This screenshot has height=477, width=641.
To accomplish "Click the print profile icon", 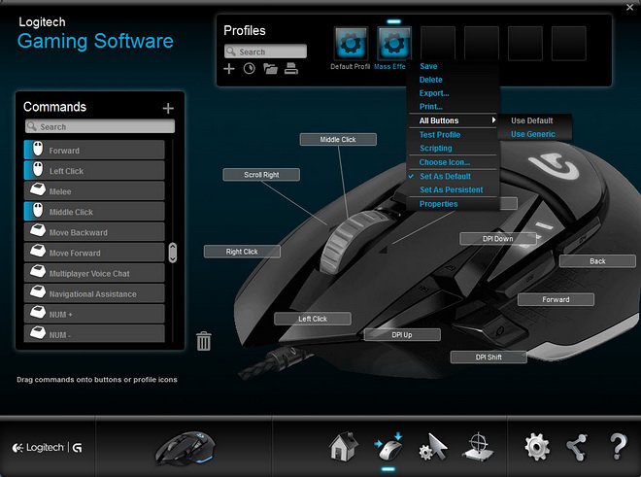I will coord(291,69).
